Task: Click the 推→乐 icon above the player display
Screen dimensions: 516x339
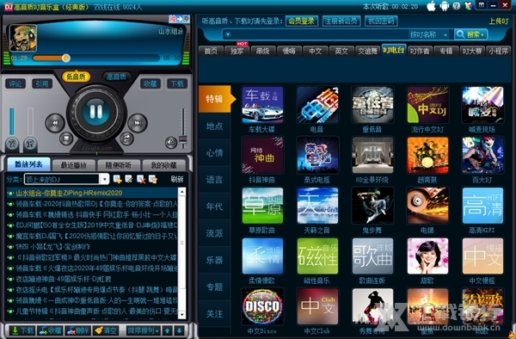Action: (x=180, y=19)
